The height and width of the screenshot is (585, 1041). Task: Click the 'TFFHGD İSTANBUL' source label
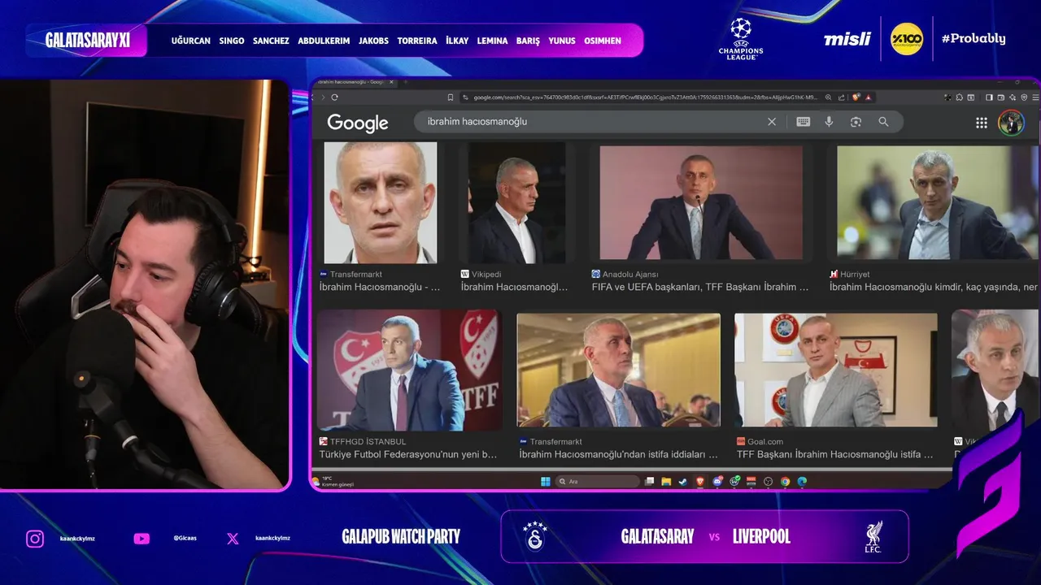click(x=368, y=441)
